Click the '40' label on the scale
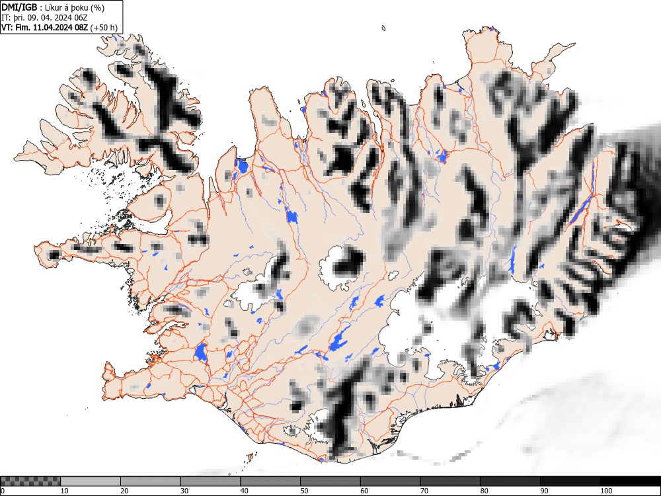 [244, 491]
